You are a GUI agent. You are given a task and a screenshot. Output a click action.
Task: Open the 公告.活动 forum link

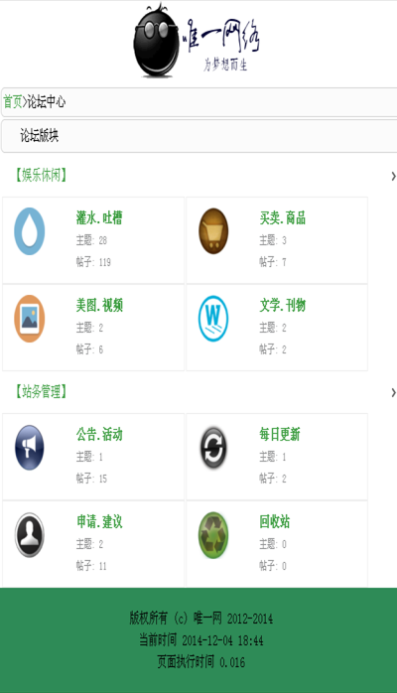click(x=99, y=434)
